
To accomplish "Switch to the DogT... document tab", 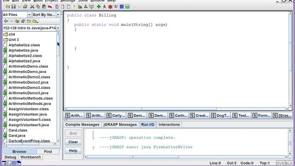I will click(220, 116).
